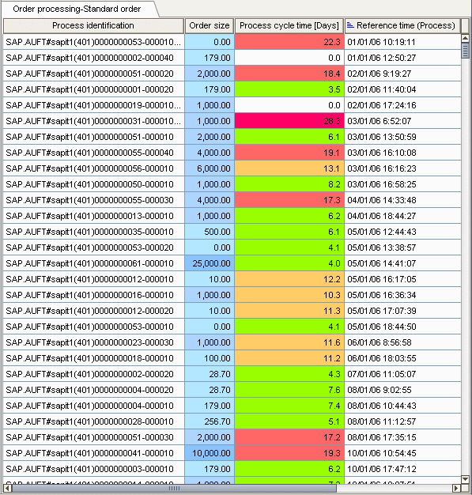Click the magenta cycle time cell 28.3

(x=289, y=121)
